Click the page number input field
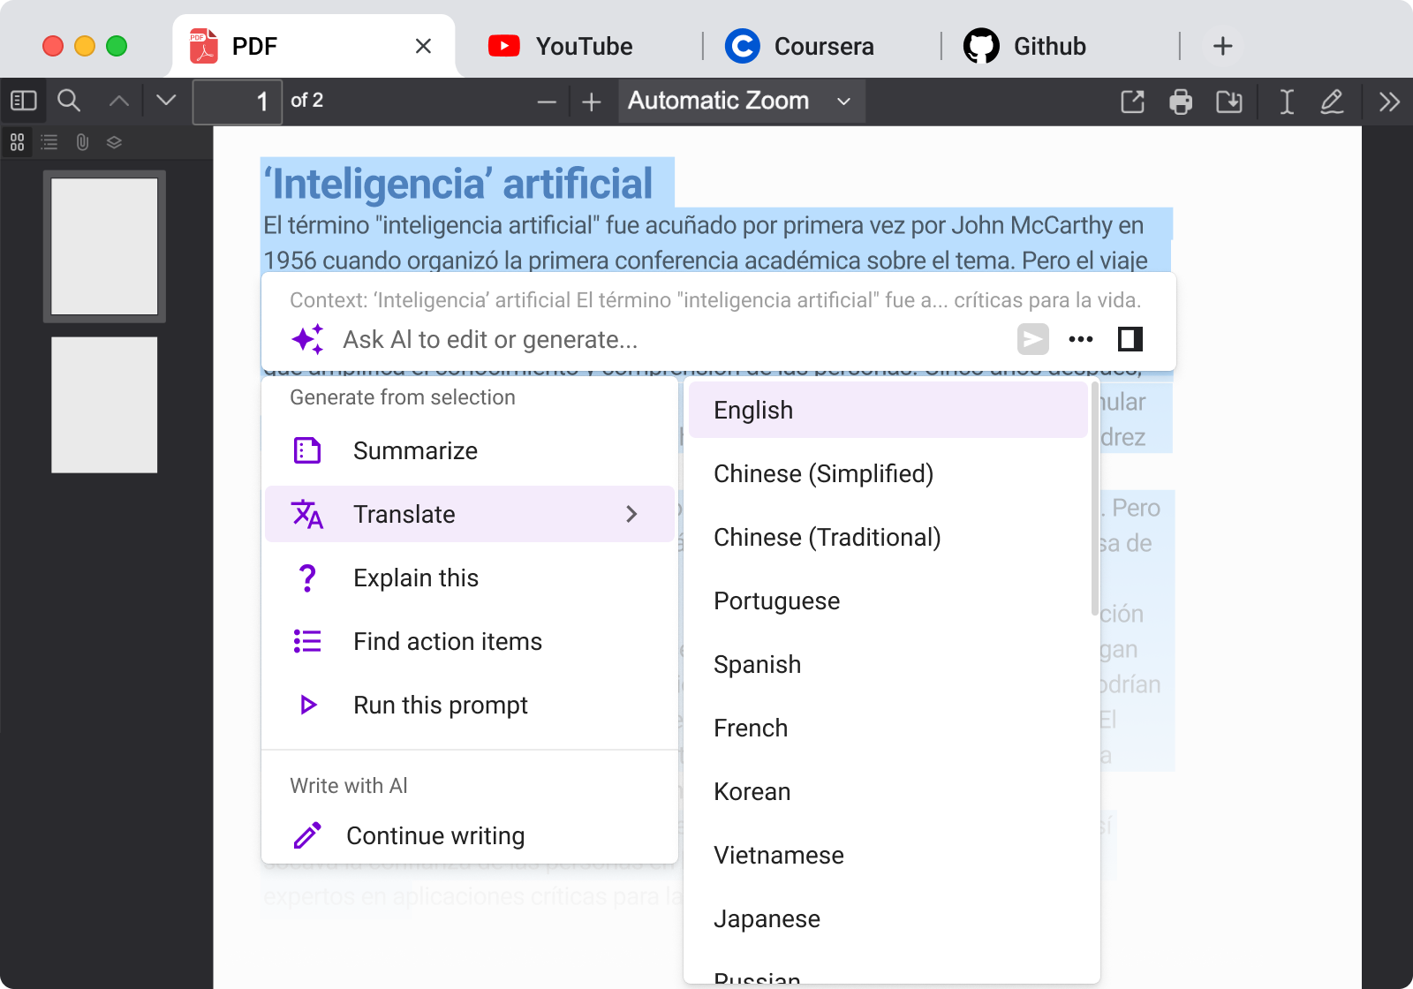The height and width of the screenshot is (989, 1413). point(238,102)
